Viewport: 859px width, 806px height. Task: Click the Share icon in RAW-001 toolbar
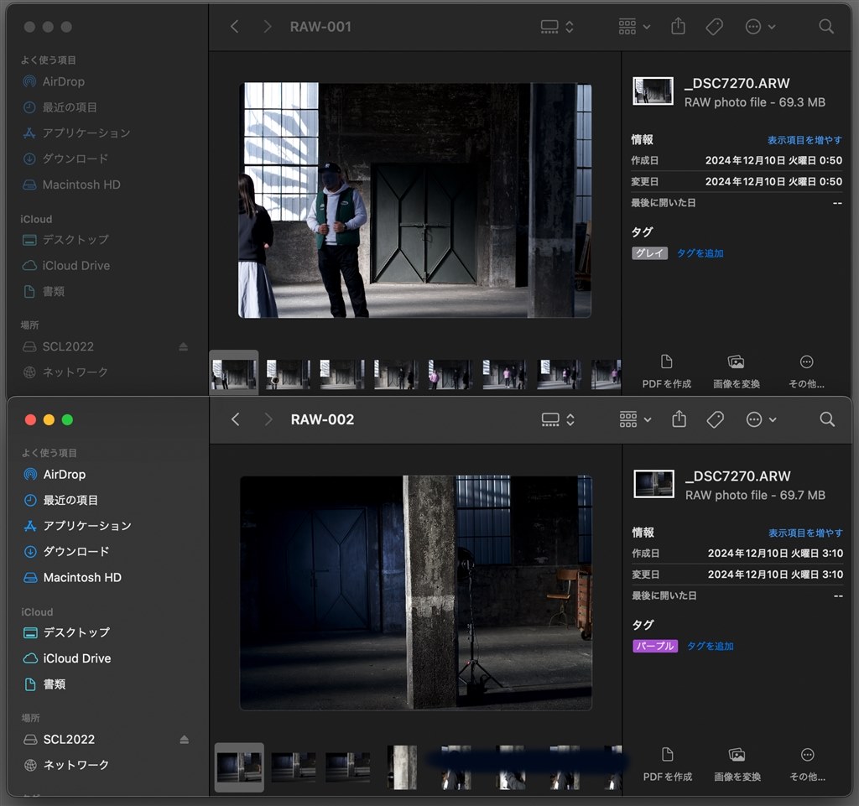pos(679,27)
